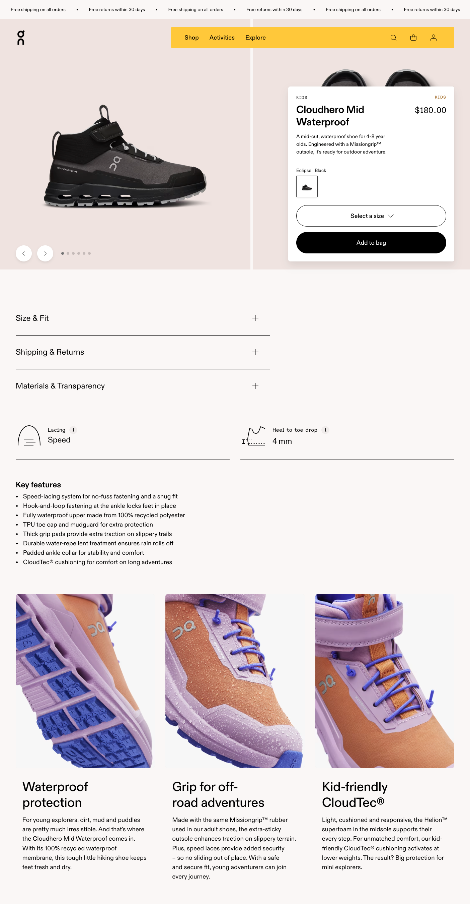This screenshot has width=470, height=904.
Task: Open the shopping bag icon
Action: [x=413, y=38]
